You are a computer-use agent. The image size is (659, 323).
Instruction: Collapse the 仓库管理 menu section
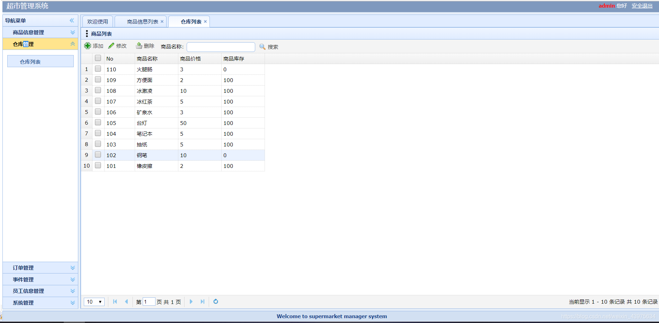(x=73, y=44)
